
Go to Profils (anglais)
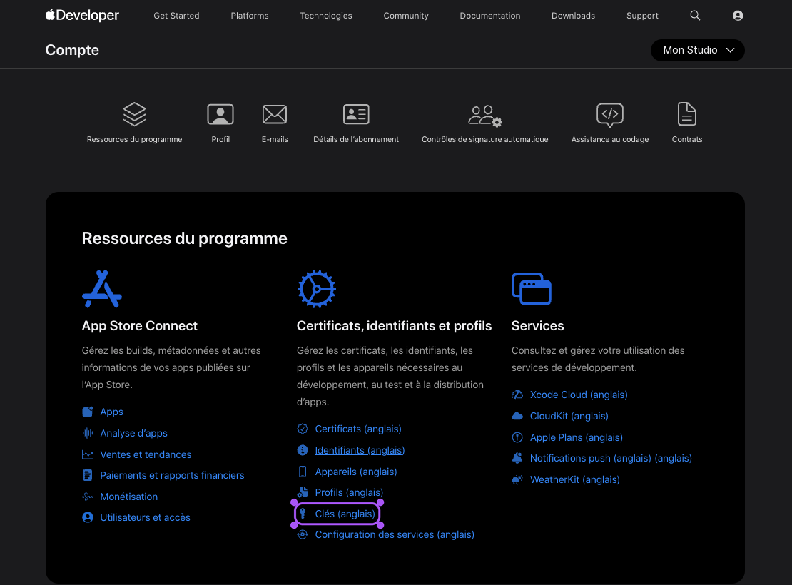349,492
